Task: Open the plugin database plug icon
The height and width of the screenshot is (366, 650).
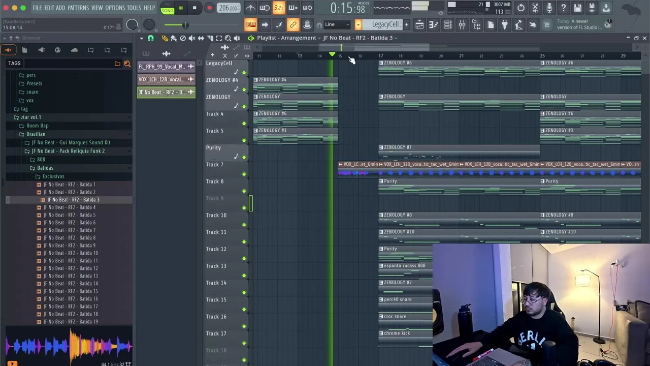Action: (x=505, y=24)
